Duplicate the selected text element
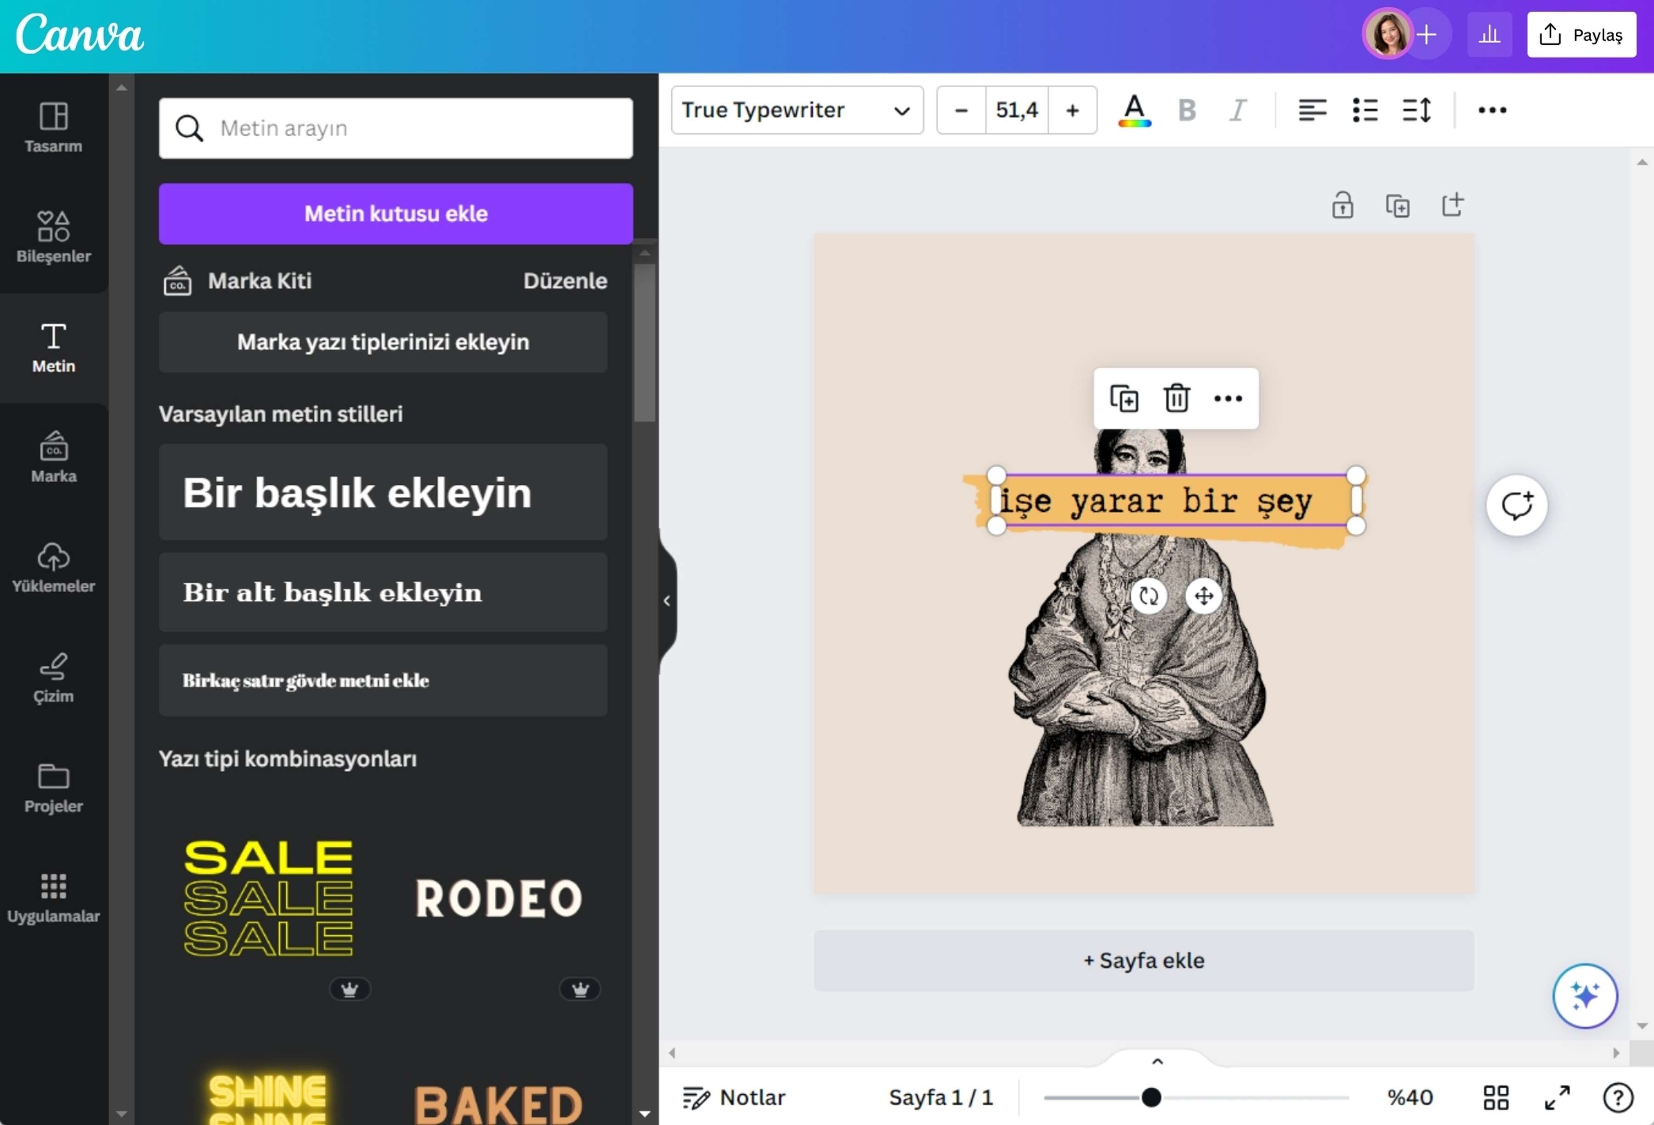The height and width of the screenshot is (1125, 1654). click(x=1125, y=398)
